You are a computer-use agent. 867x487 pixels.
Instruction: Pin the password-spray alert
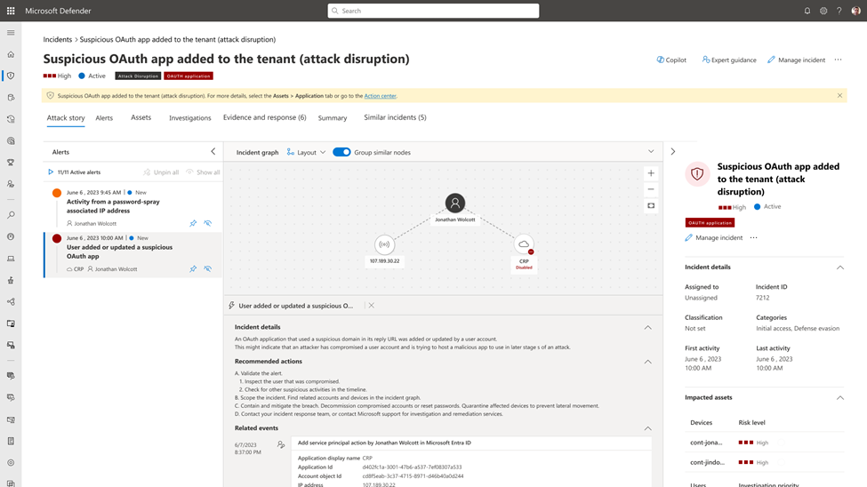(x=193, y=223)
